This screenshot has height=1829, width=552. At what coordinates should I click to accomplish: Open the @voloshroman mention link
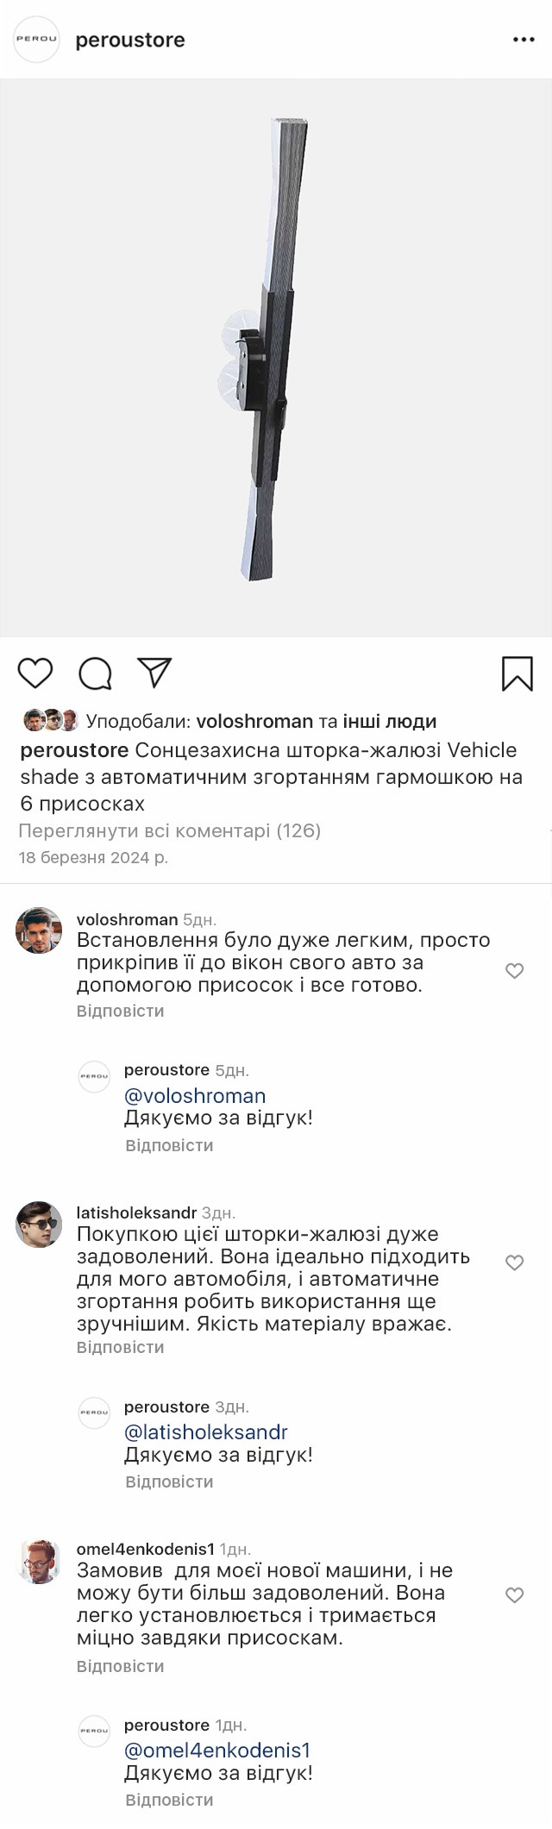point(195,1095)
